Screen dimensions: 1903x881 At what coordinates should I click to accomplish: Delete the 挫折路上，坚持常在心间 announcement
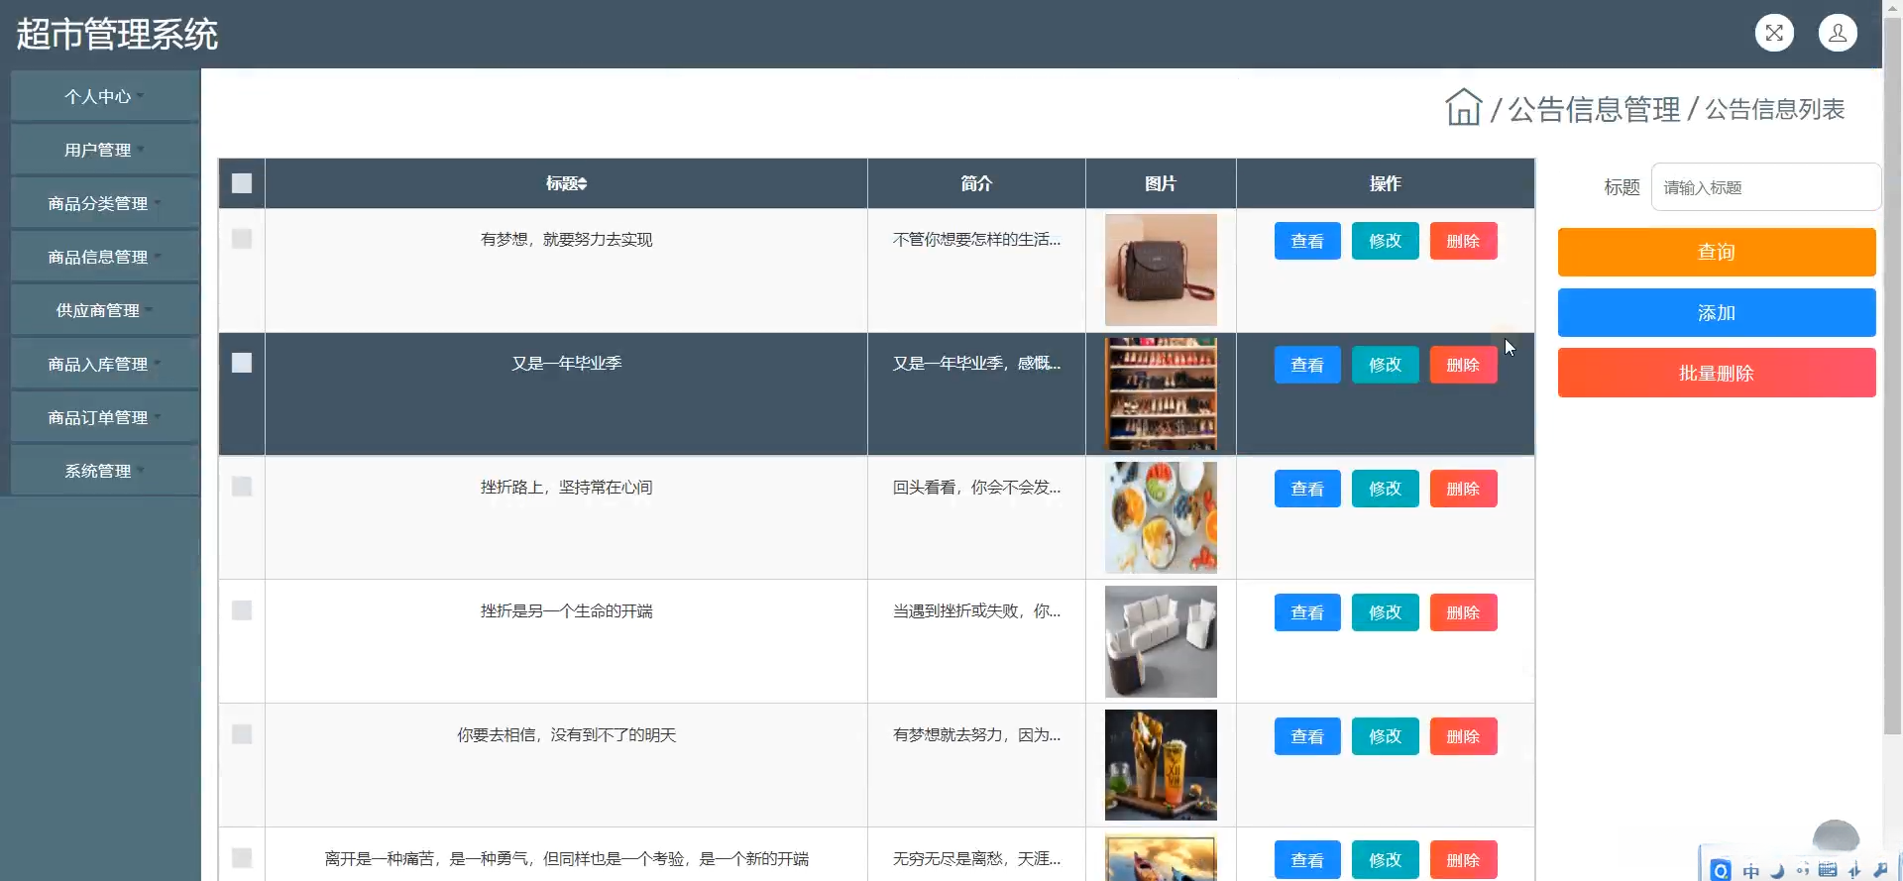(x=1463, y=489)
